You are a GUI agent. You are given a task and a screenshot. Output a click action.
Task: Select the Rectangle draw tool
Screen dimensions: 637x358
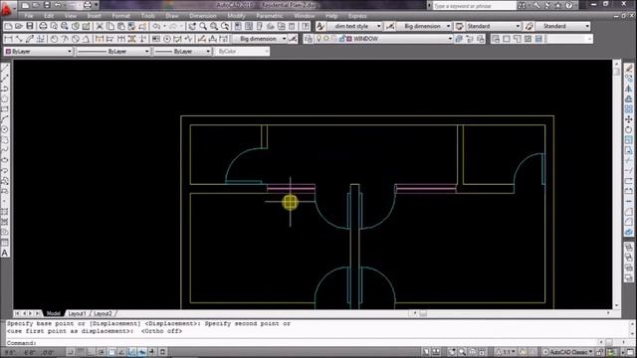[x=5, y=108]
